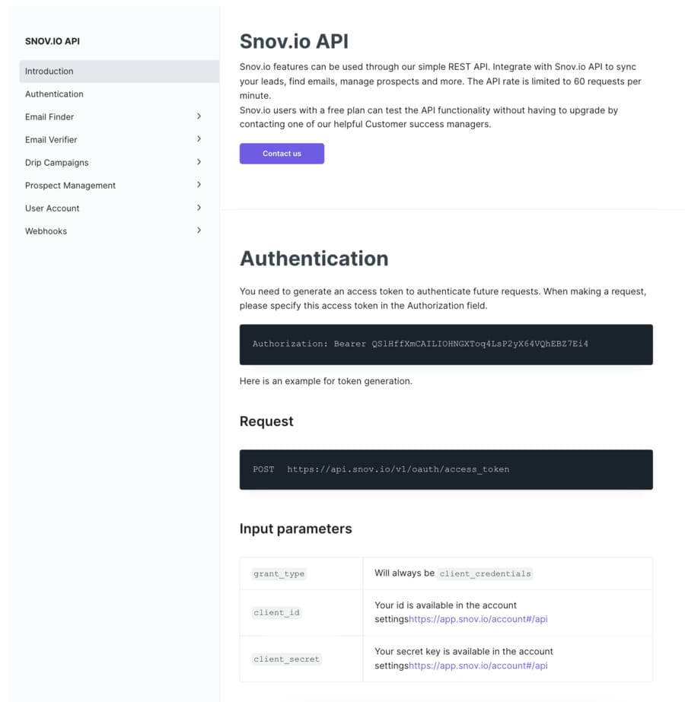The width and height of the screenshot is (685, 702).
Task: Open the client_secret account settings link
Action: (477, 665)
